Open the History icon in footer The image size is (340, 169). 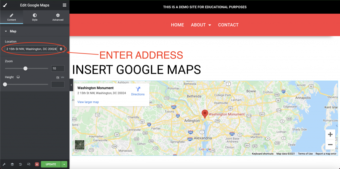(20, 164)
